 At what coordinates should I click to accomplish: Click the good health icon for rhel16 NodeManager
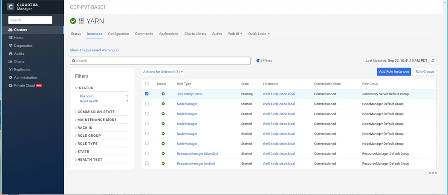[x=163, y=144]
